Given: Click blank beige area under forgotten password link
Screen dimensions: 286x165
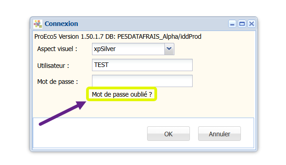Looking at the screenshot, I should [142, 109].
